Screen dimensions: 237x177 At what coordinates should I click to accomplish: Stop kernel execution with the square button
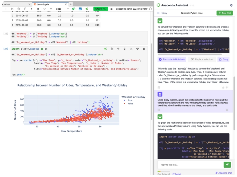point(38,9)
